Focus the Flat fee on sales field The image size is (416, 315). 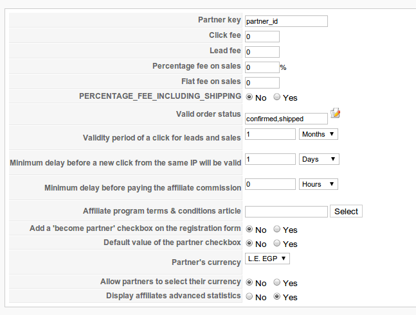click(262, 83)
